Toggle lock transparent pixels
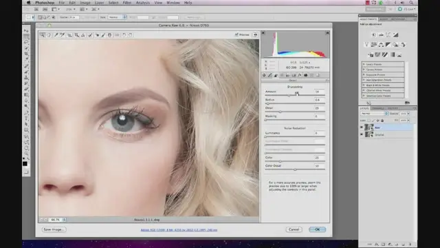This screenshot has height=248, width=440. click(x=368, y=121)
